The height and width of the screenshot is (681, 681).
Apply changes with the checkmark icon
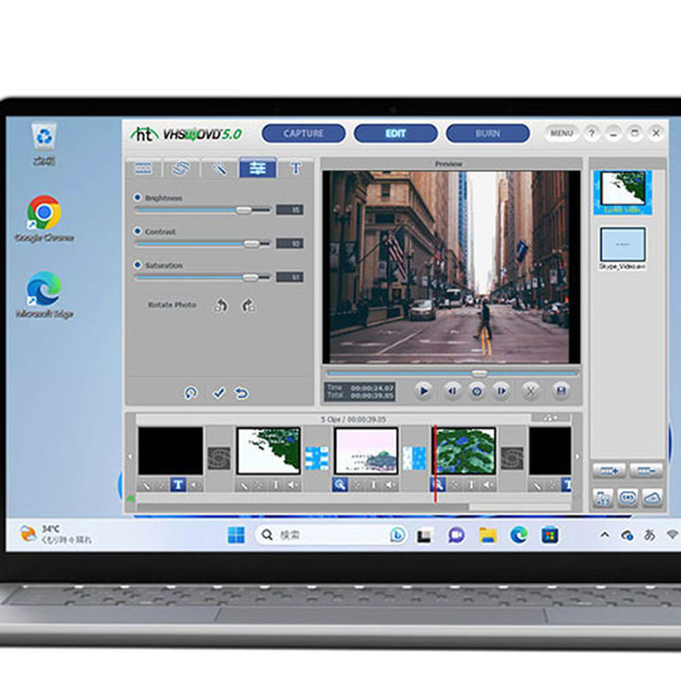click(219, 393)
